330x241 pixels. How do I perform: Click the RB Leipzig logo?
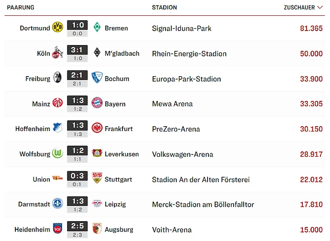(x=97, y=204)
